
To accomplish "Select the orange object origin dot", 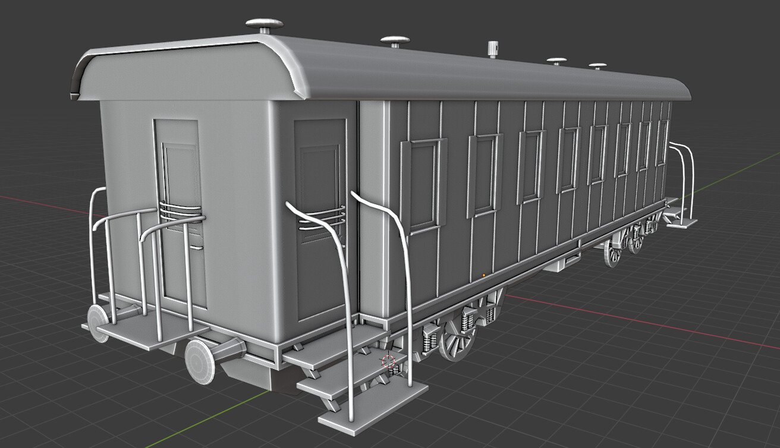I will [483, 275].
